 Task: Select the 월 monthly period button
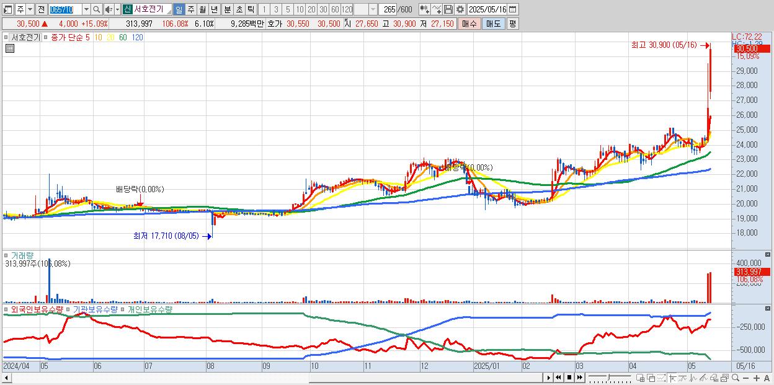(202, 9)
